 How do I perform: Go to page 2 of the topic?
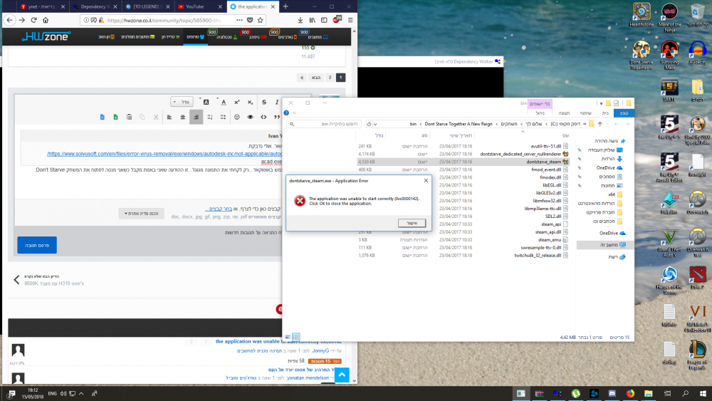330,78
